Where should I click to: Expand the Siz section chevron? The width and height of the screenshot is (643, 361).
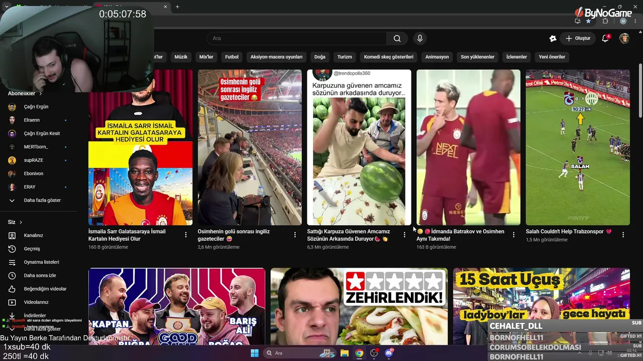coord(21,222)
